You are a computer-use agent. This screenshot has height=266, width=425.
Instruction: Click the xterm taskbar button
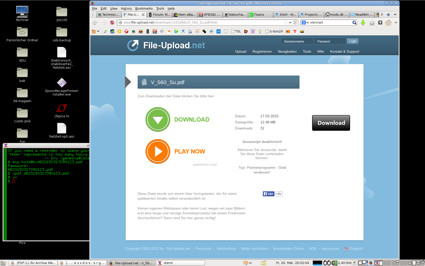[x=180, y=263]
